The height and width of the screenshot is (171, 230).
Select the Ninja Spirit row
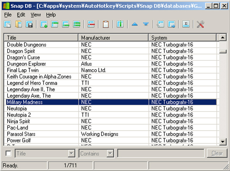(x=110, y=121)
